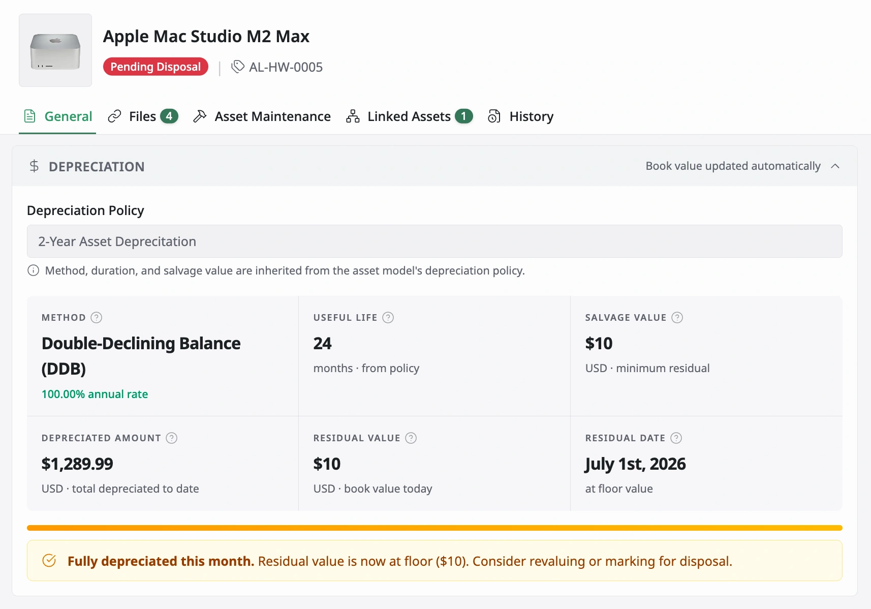The image size is (871, 609).
Task: Select the 'July 1st, 2026' residual date
Action: point(635,464)
